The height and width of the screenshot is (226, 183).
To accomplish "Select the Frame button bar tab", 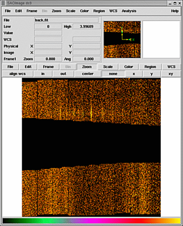I will 48,67.
